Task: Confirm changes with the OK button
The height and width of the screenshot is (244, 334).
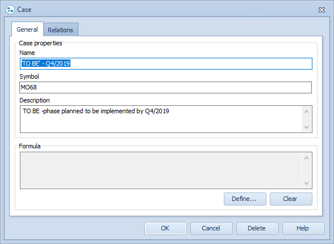Action: coord(165,228)
